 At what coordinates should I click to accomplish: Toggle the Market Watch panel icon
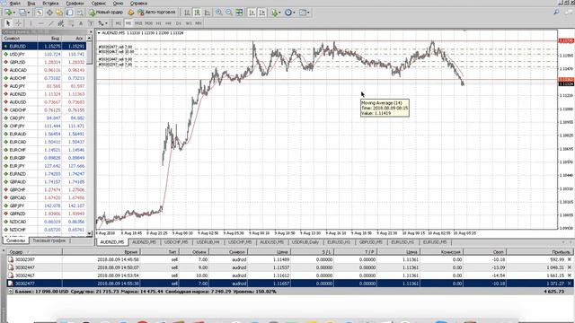tap(39, 13)
